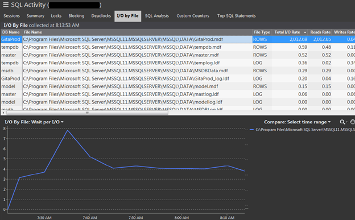Screen dimensions: 355x220
Task: Select the master.mdf file path
Action: [x=121, y=55]
